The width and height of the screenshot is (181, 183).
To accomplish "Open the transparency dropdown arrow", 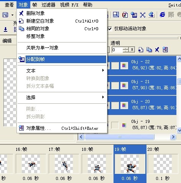I will [132, 50].
